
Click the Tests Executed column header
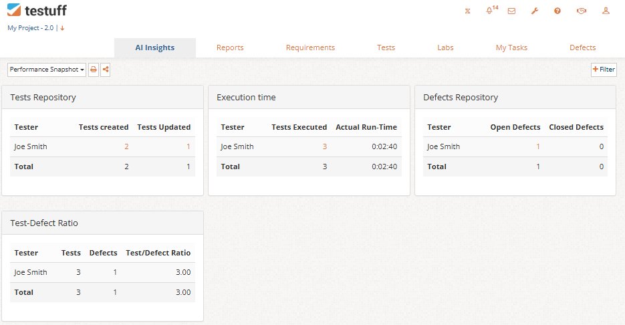[x=299, y=127]
